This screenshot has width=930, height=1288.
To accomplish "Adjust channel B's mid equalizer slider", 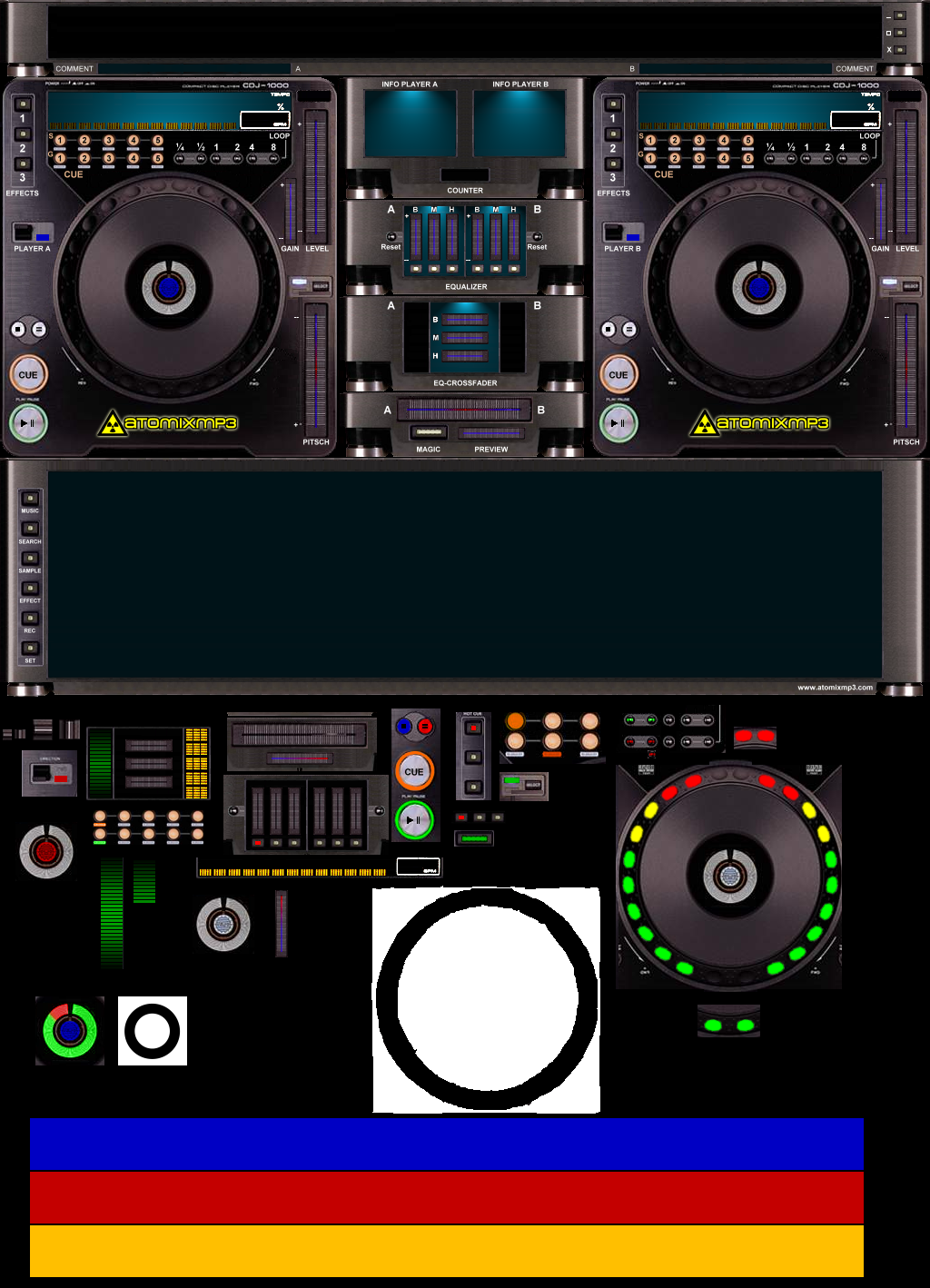I will click(496, 237).
